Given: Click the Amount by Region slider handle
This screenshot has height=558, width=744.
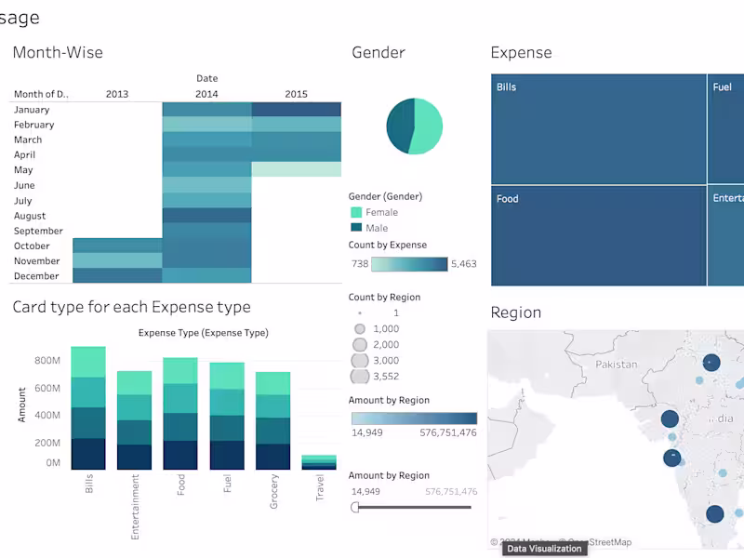Looking at the screenshot, I should [354, 507].
